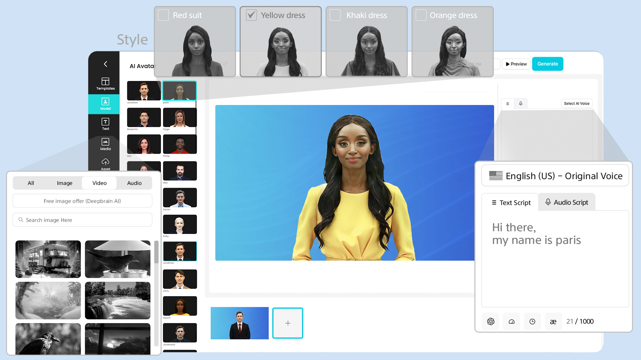The width and height of the screenshot is (641, 360).
Task: Check the Orange dress checkbox
Action: (x=421, y=15)
